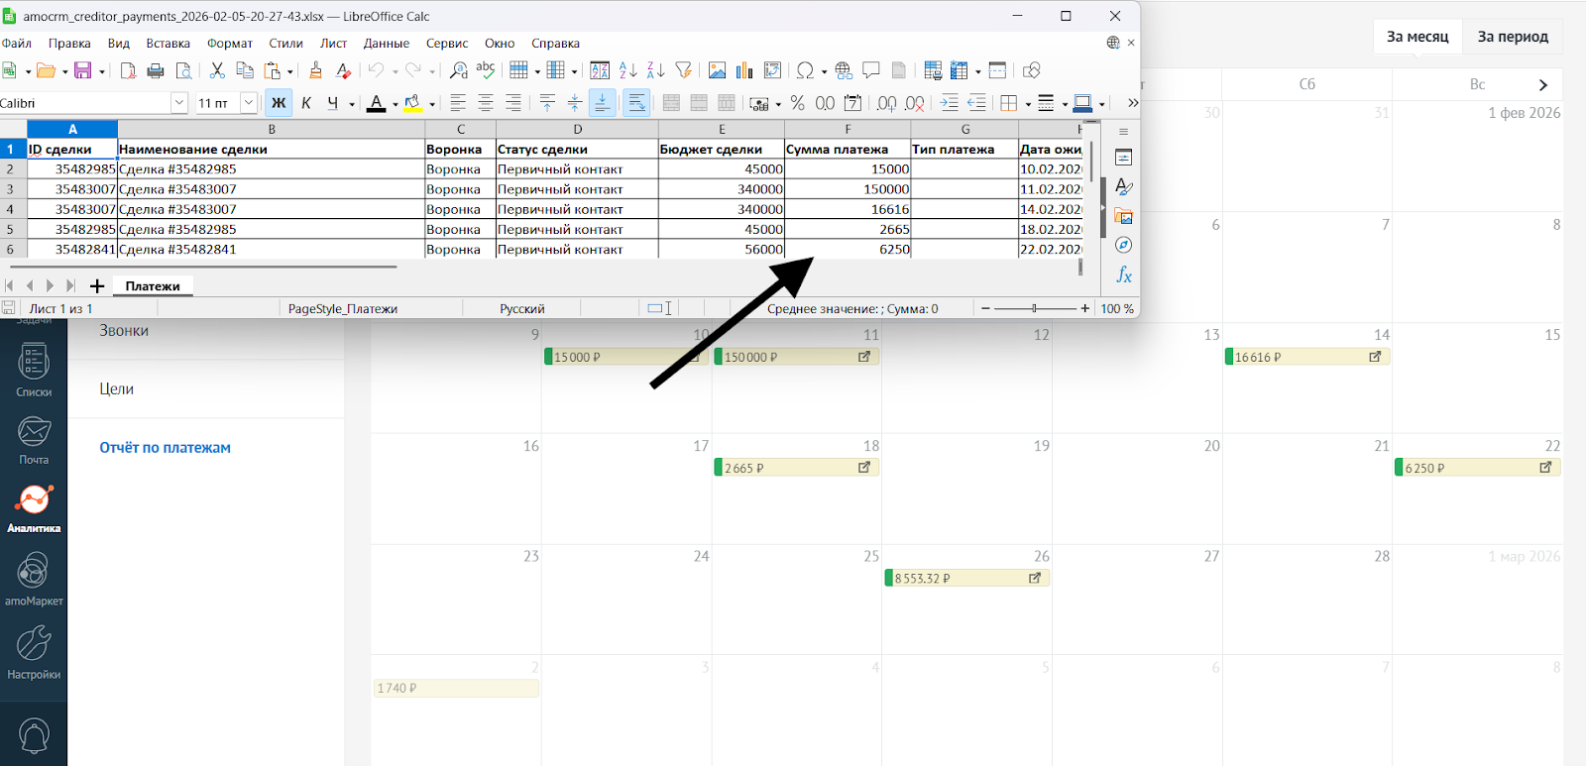Toggle Wrap Text button
Screen dimensions: 1586x766
pyautogui.click(x=636, y=103)
